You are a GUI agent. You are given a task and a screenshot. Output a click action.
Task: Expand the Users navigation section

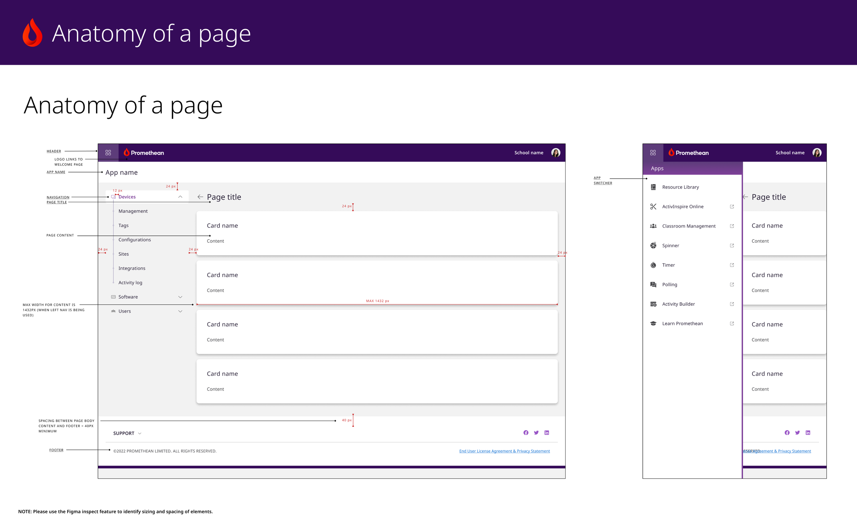click(180, 311)
